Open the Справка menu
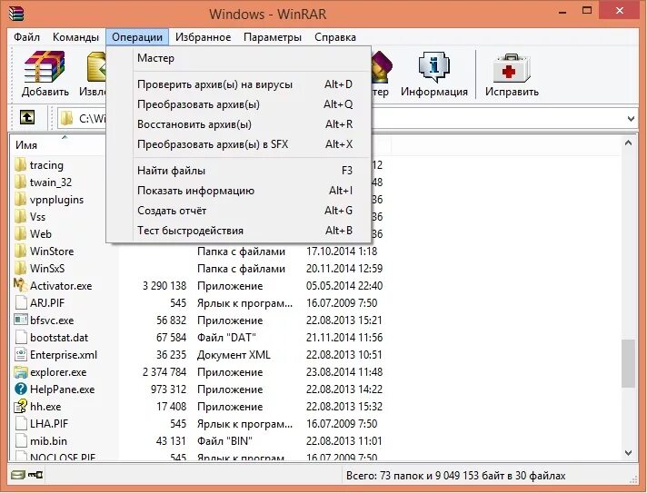The height and width of the screenshot is (493, 647). point(335,37)
